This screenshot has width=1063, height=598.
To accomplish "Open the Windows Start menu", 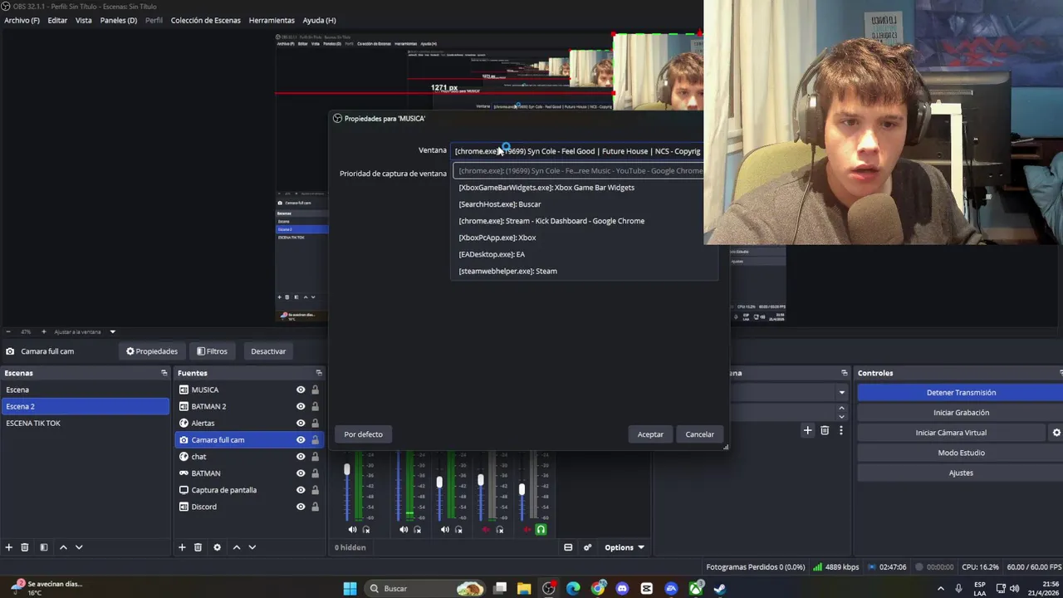I will (x=350, y=589).
